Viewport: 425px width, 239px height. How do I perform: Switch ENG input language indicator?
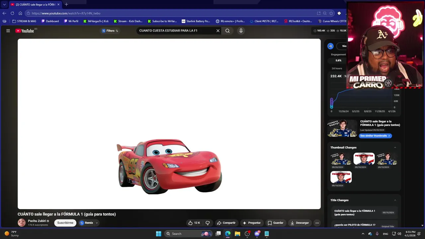pyautogui.click(x=385, y=234)
